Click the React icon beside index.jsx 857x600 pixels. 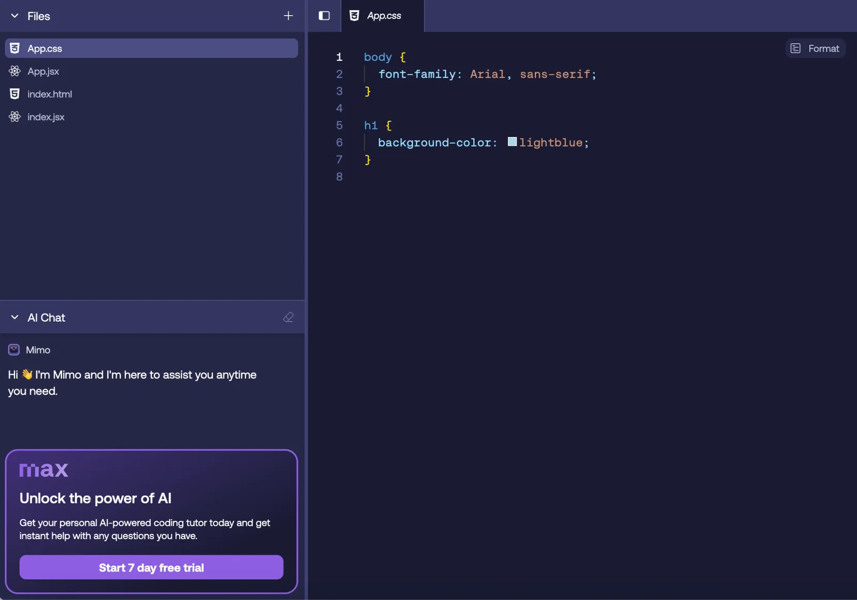tap(14, 117)
